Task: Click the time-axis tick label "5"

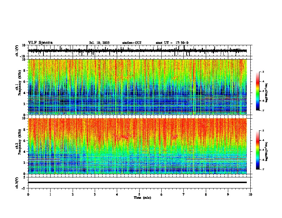Action: [139, 194]
